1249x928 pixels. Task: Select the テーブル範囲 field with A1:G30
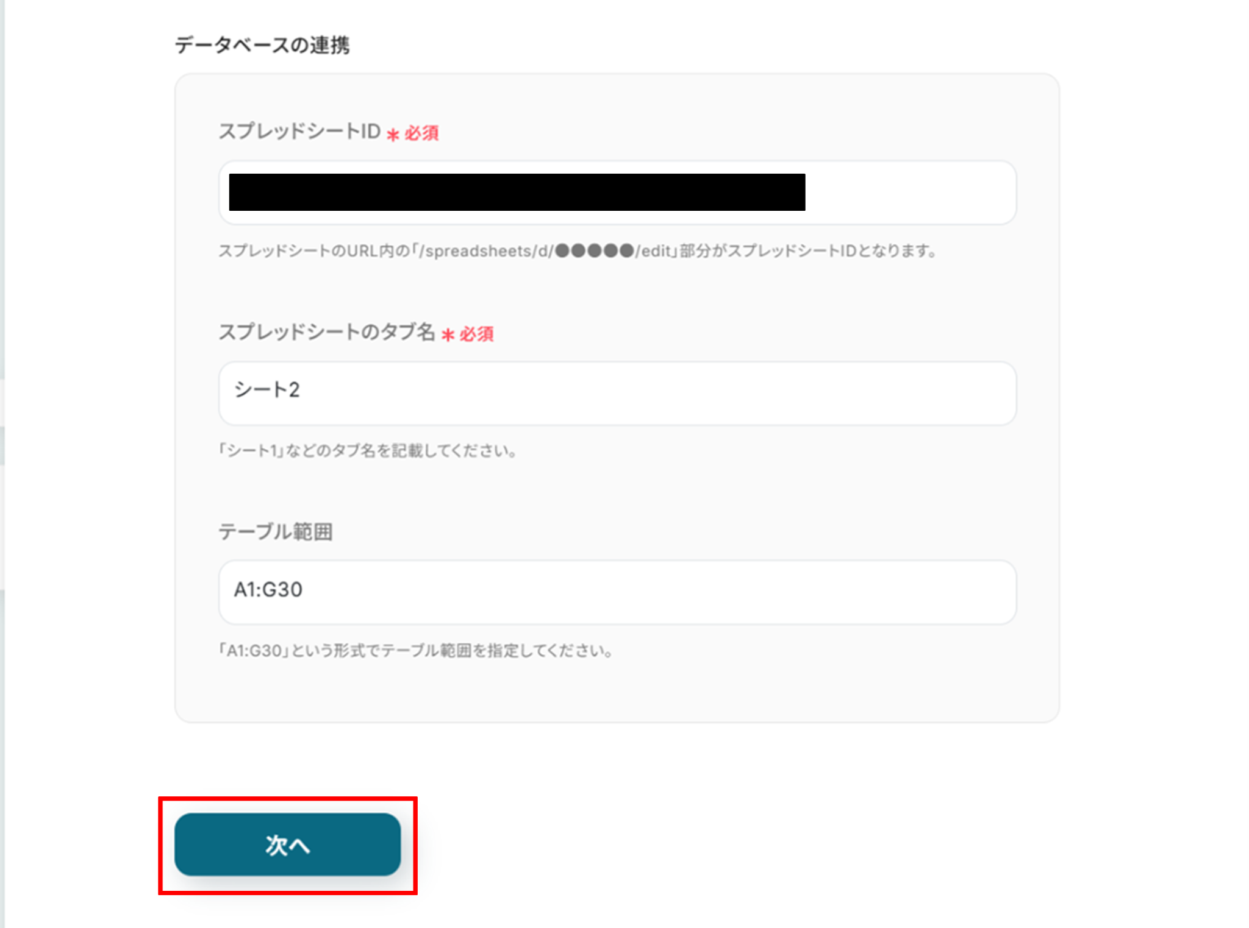(617, 592)
